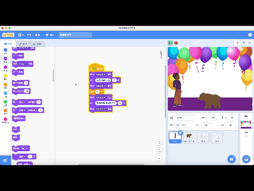Click the seconds value in second say block
Image resolution: width=254 pixels, height=191 pixels.
click(120, 103)
